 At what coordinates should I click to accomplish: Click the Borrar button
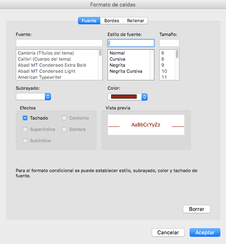click(197, 209)
